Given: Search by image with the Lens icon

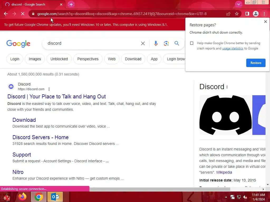Looking at the screenshot, I should pyautogui.click(x=166, y=43).
